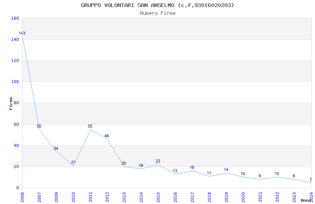Click the horizontal axis title Anno
Viewport: 315px width, 204px height.
tap(306, 200)
